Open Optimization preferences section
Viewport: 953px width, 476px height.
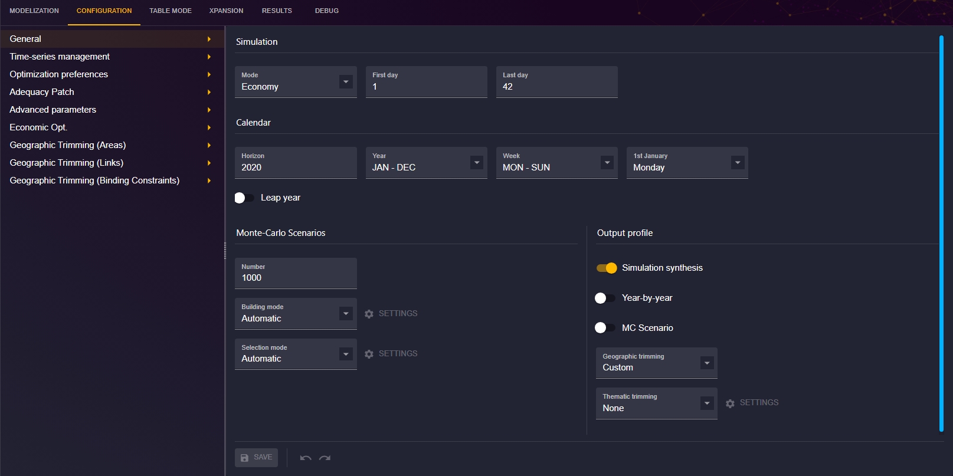click(x=112, y=74)
